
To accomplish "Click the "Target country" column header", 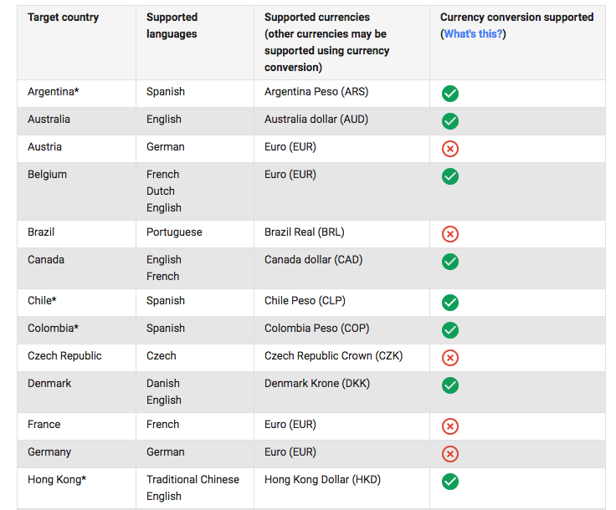I will 63,18.
